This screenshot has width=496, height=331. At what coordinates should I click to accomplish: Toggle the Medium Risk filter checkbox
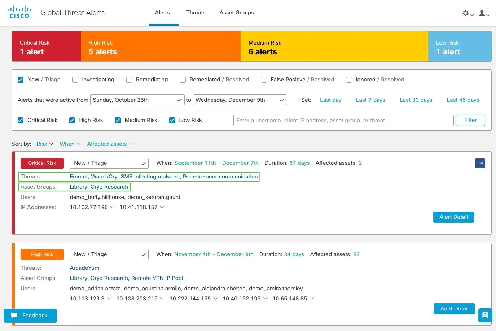(118, 120)
